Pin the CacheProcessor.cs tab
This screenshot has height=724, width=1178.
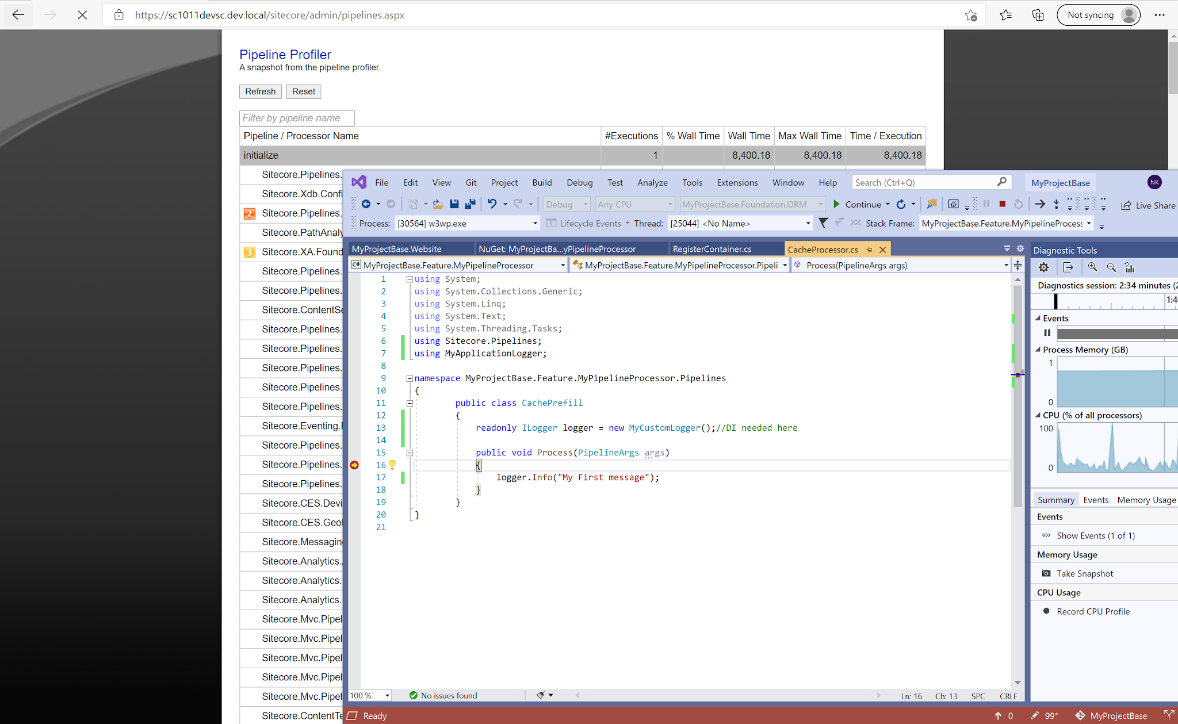pos(869,250)
